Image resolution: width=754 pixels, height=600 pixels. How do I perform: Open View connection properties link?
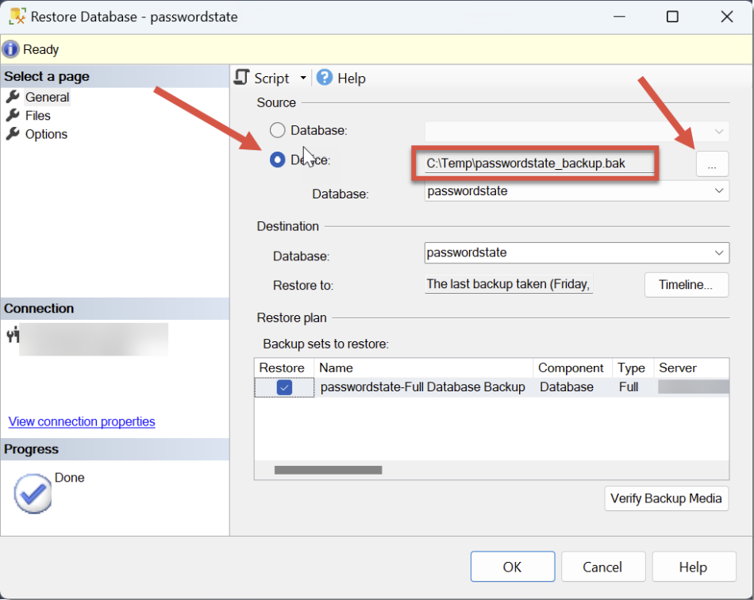(82, 421)
